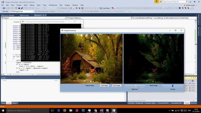This screenshot has width=201, height=113.
Task: Open the Analyze menu
Action: pyautogui.click(x=67, y=5)
